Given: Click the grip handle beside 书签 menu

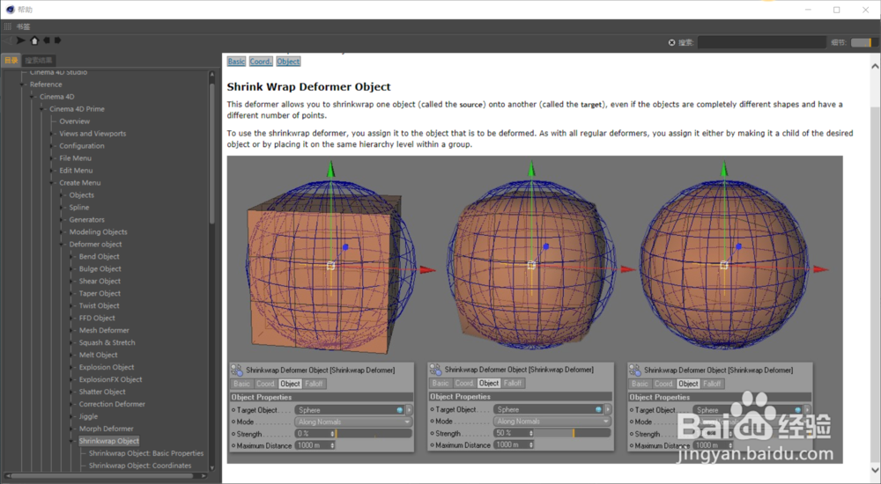Looking at the screenshot, I should 7,26.
